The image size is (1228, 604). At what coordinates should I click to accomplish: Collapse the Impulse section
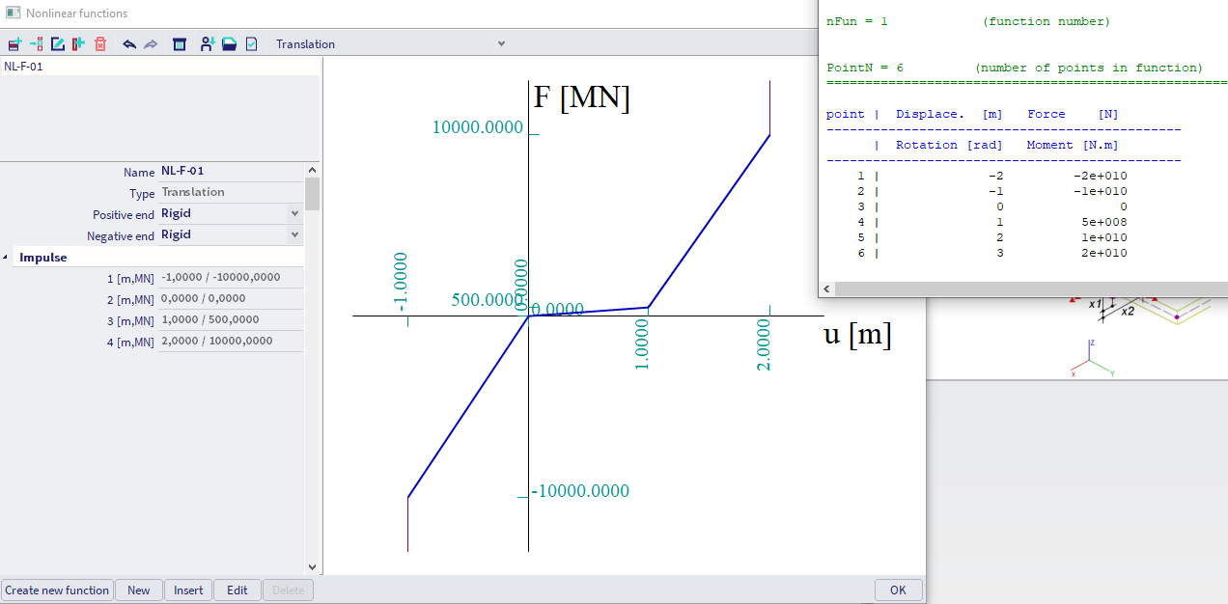(8, 258)
